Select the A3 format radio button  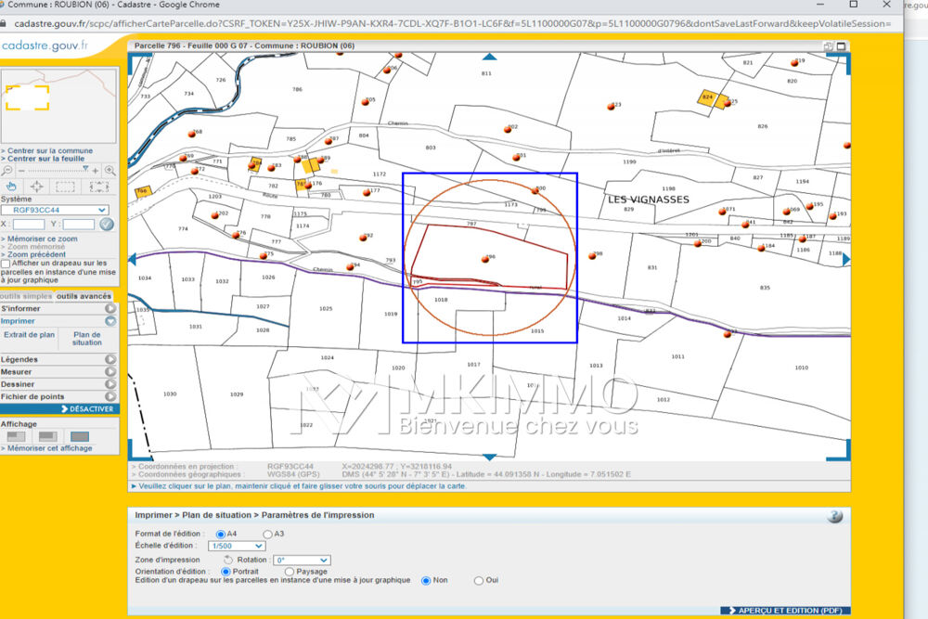click(268, 534)
